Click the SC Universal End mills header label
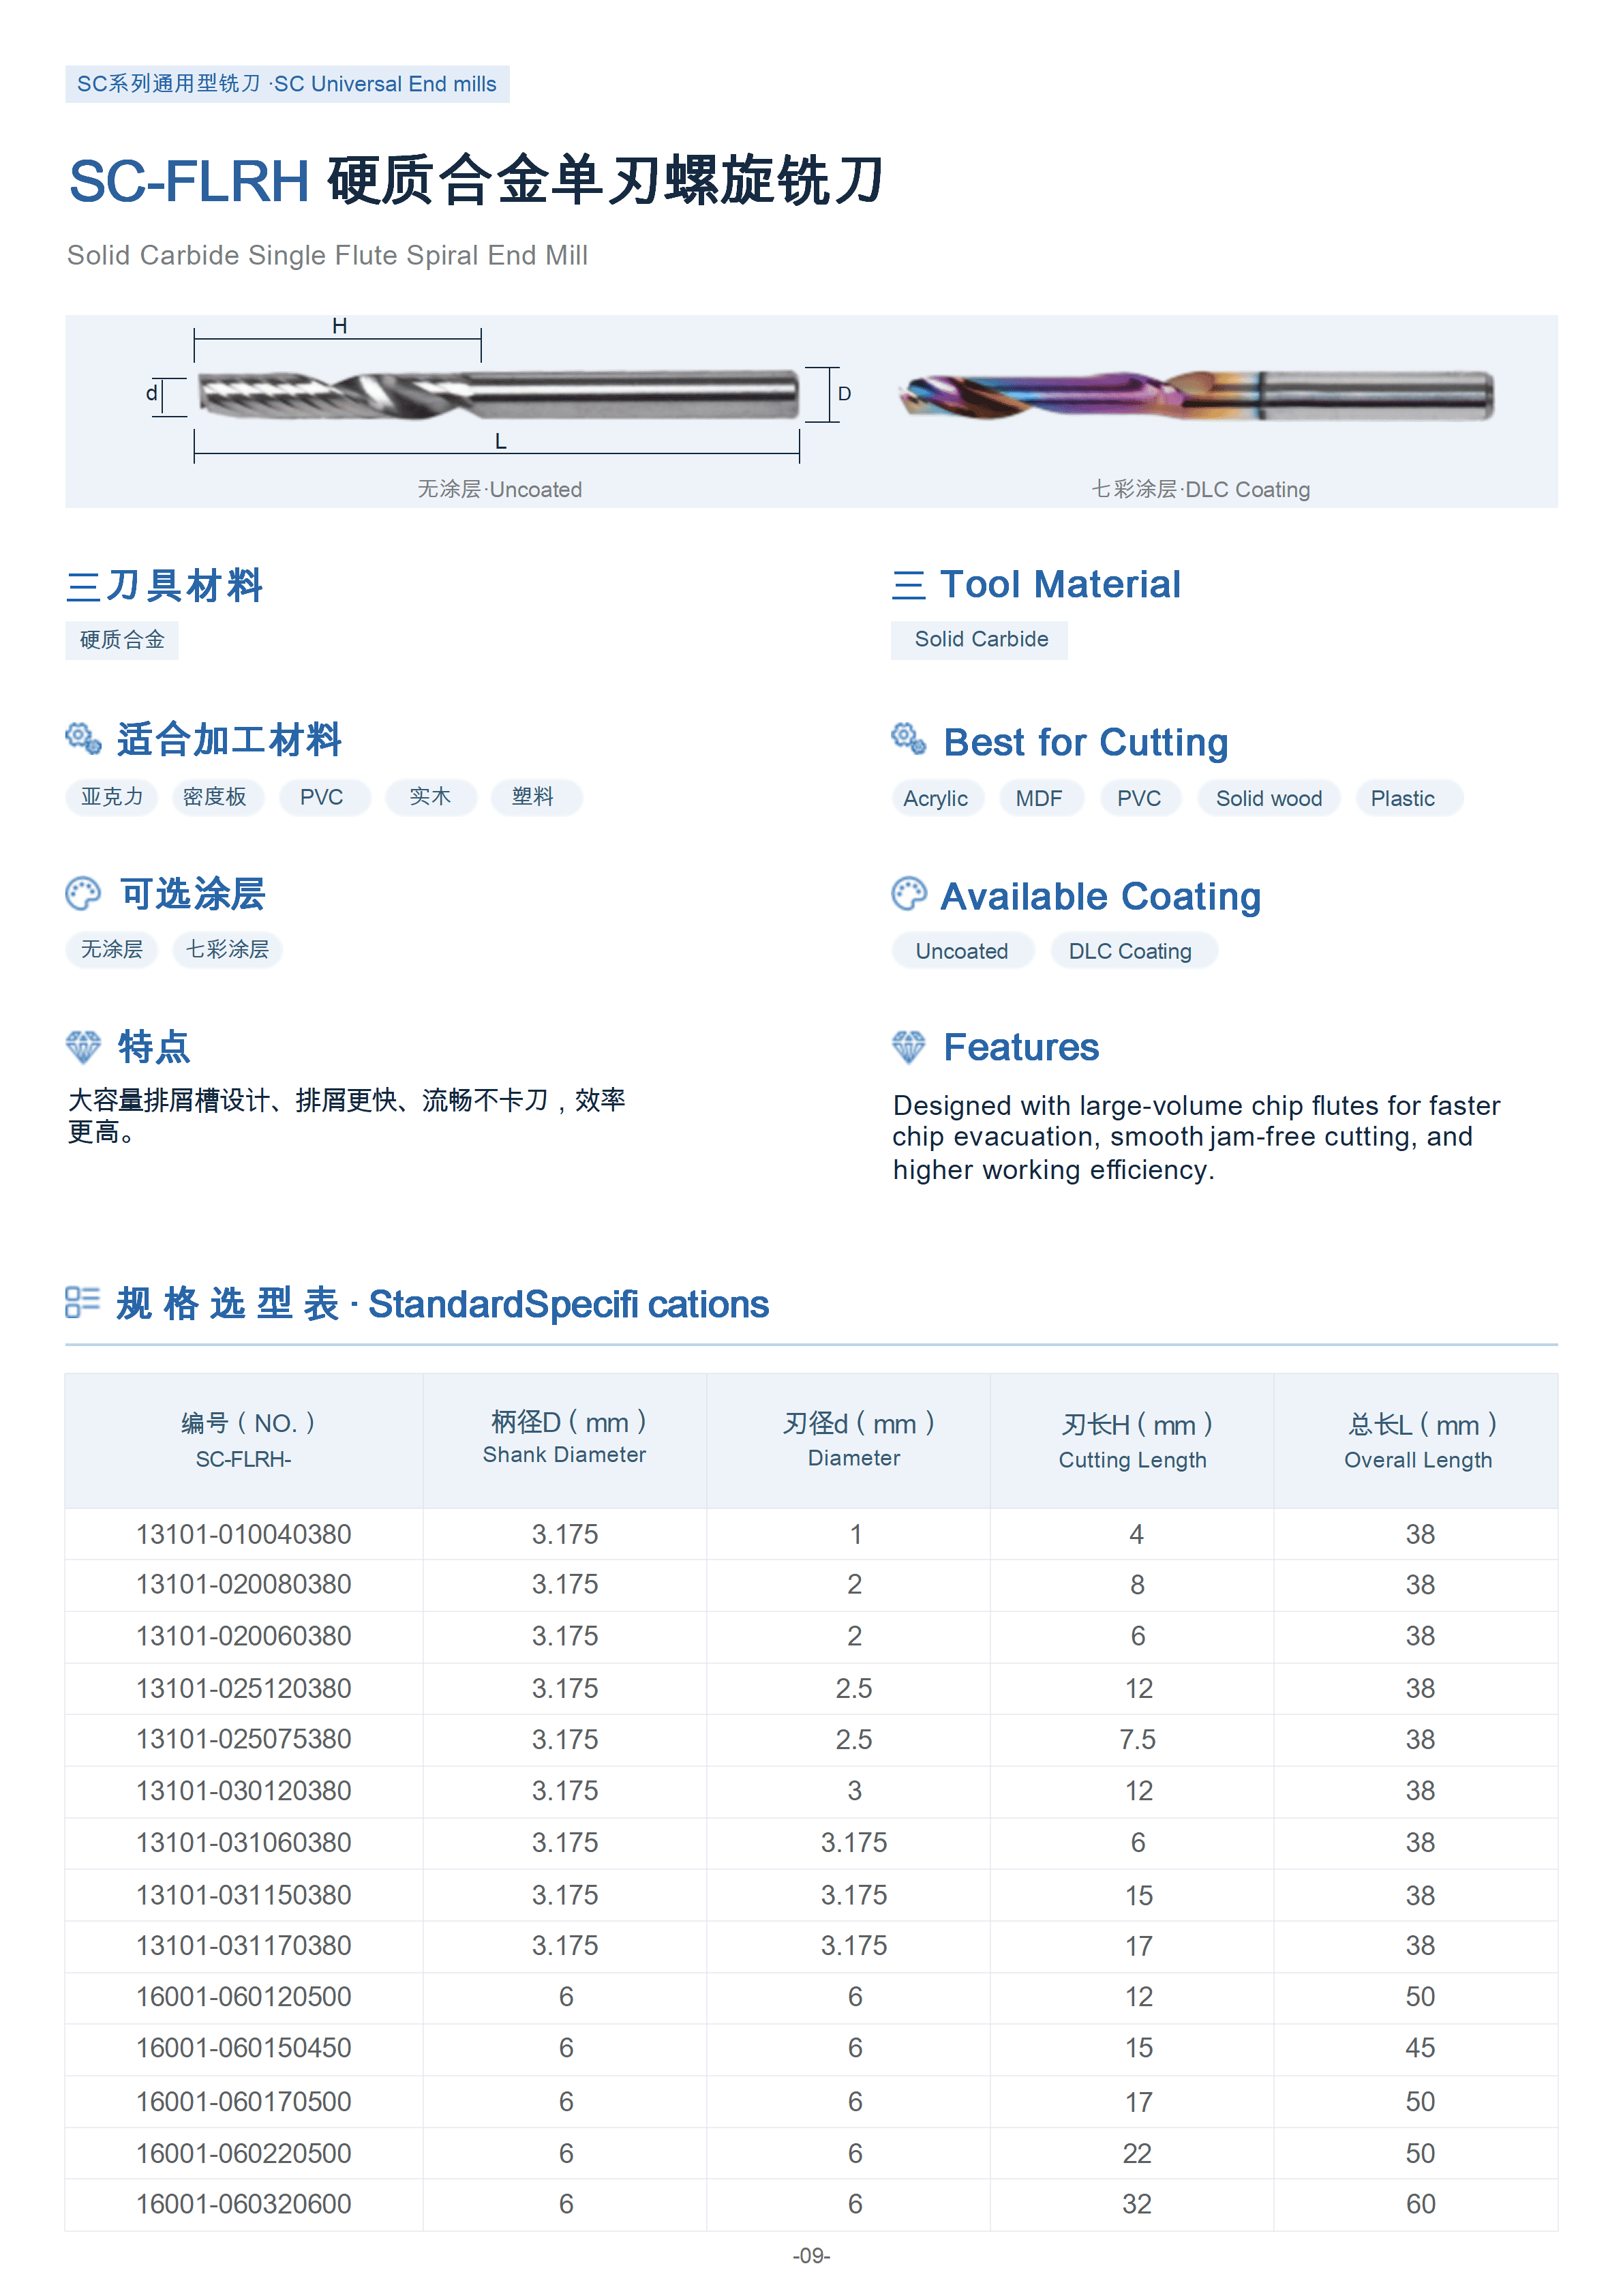This screenshot has height=2296, width=1623. tap(287, 84)
